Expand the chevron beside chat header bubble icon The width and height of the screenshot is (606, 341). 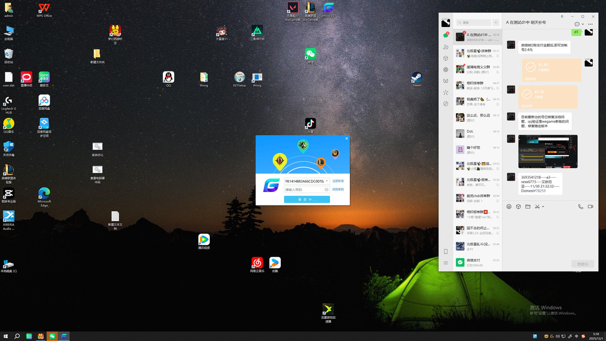[583, 24]
